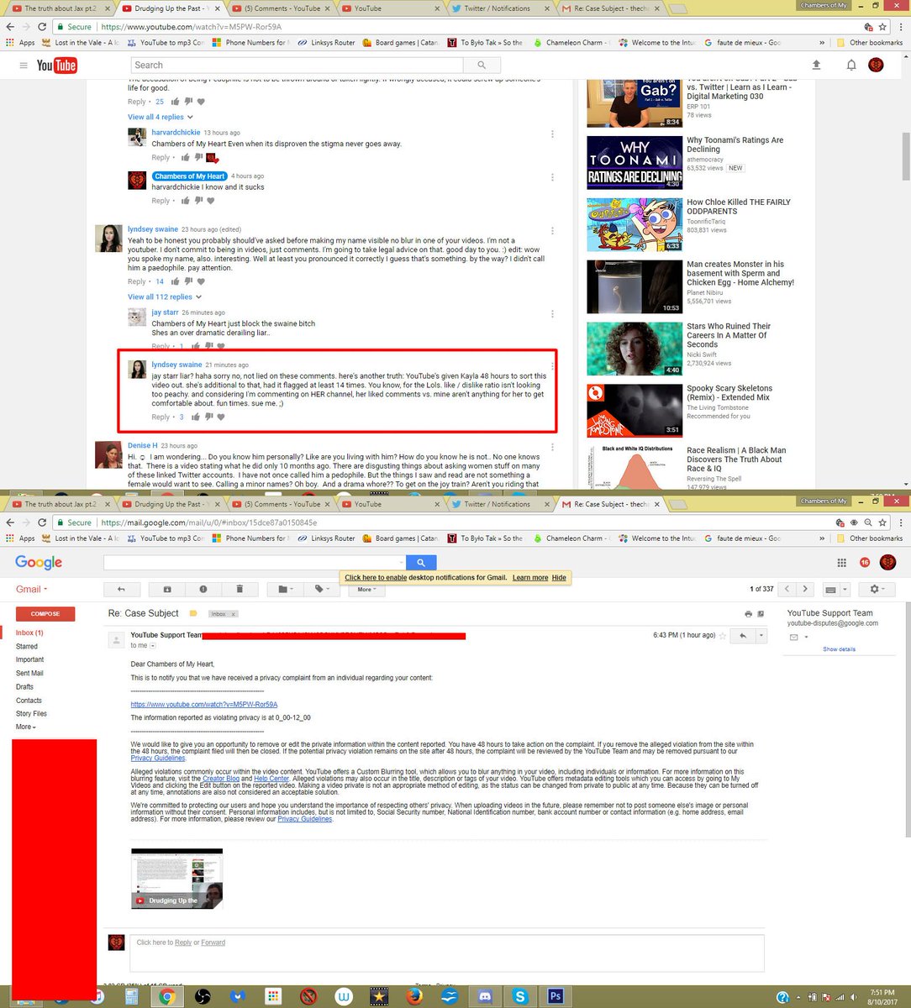
Task: Like harvardchickie's reply comment
Action: coord(186,157)
